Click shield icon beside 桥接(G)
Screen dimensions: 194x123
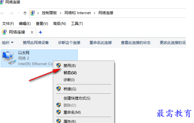[59, 89]
